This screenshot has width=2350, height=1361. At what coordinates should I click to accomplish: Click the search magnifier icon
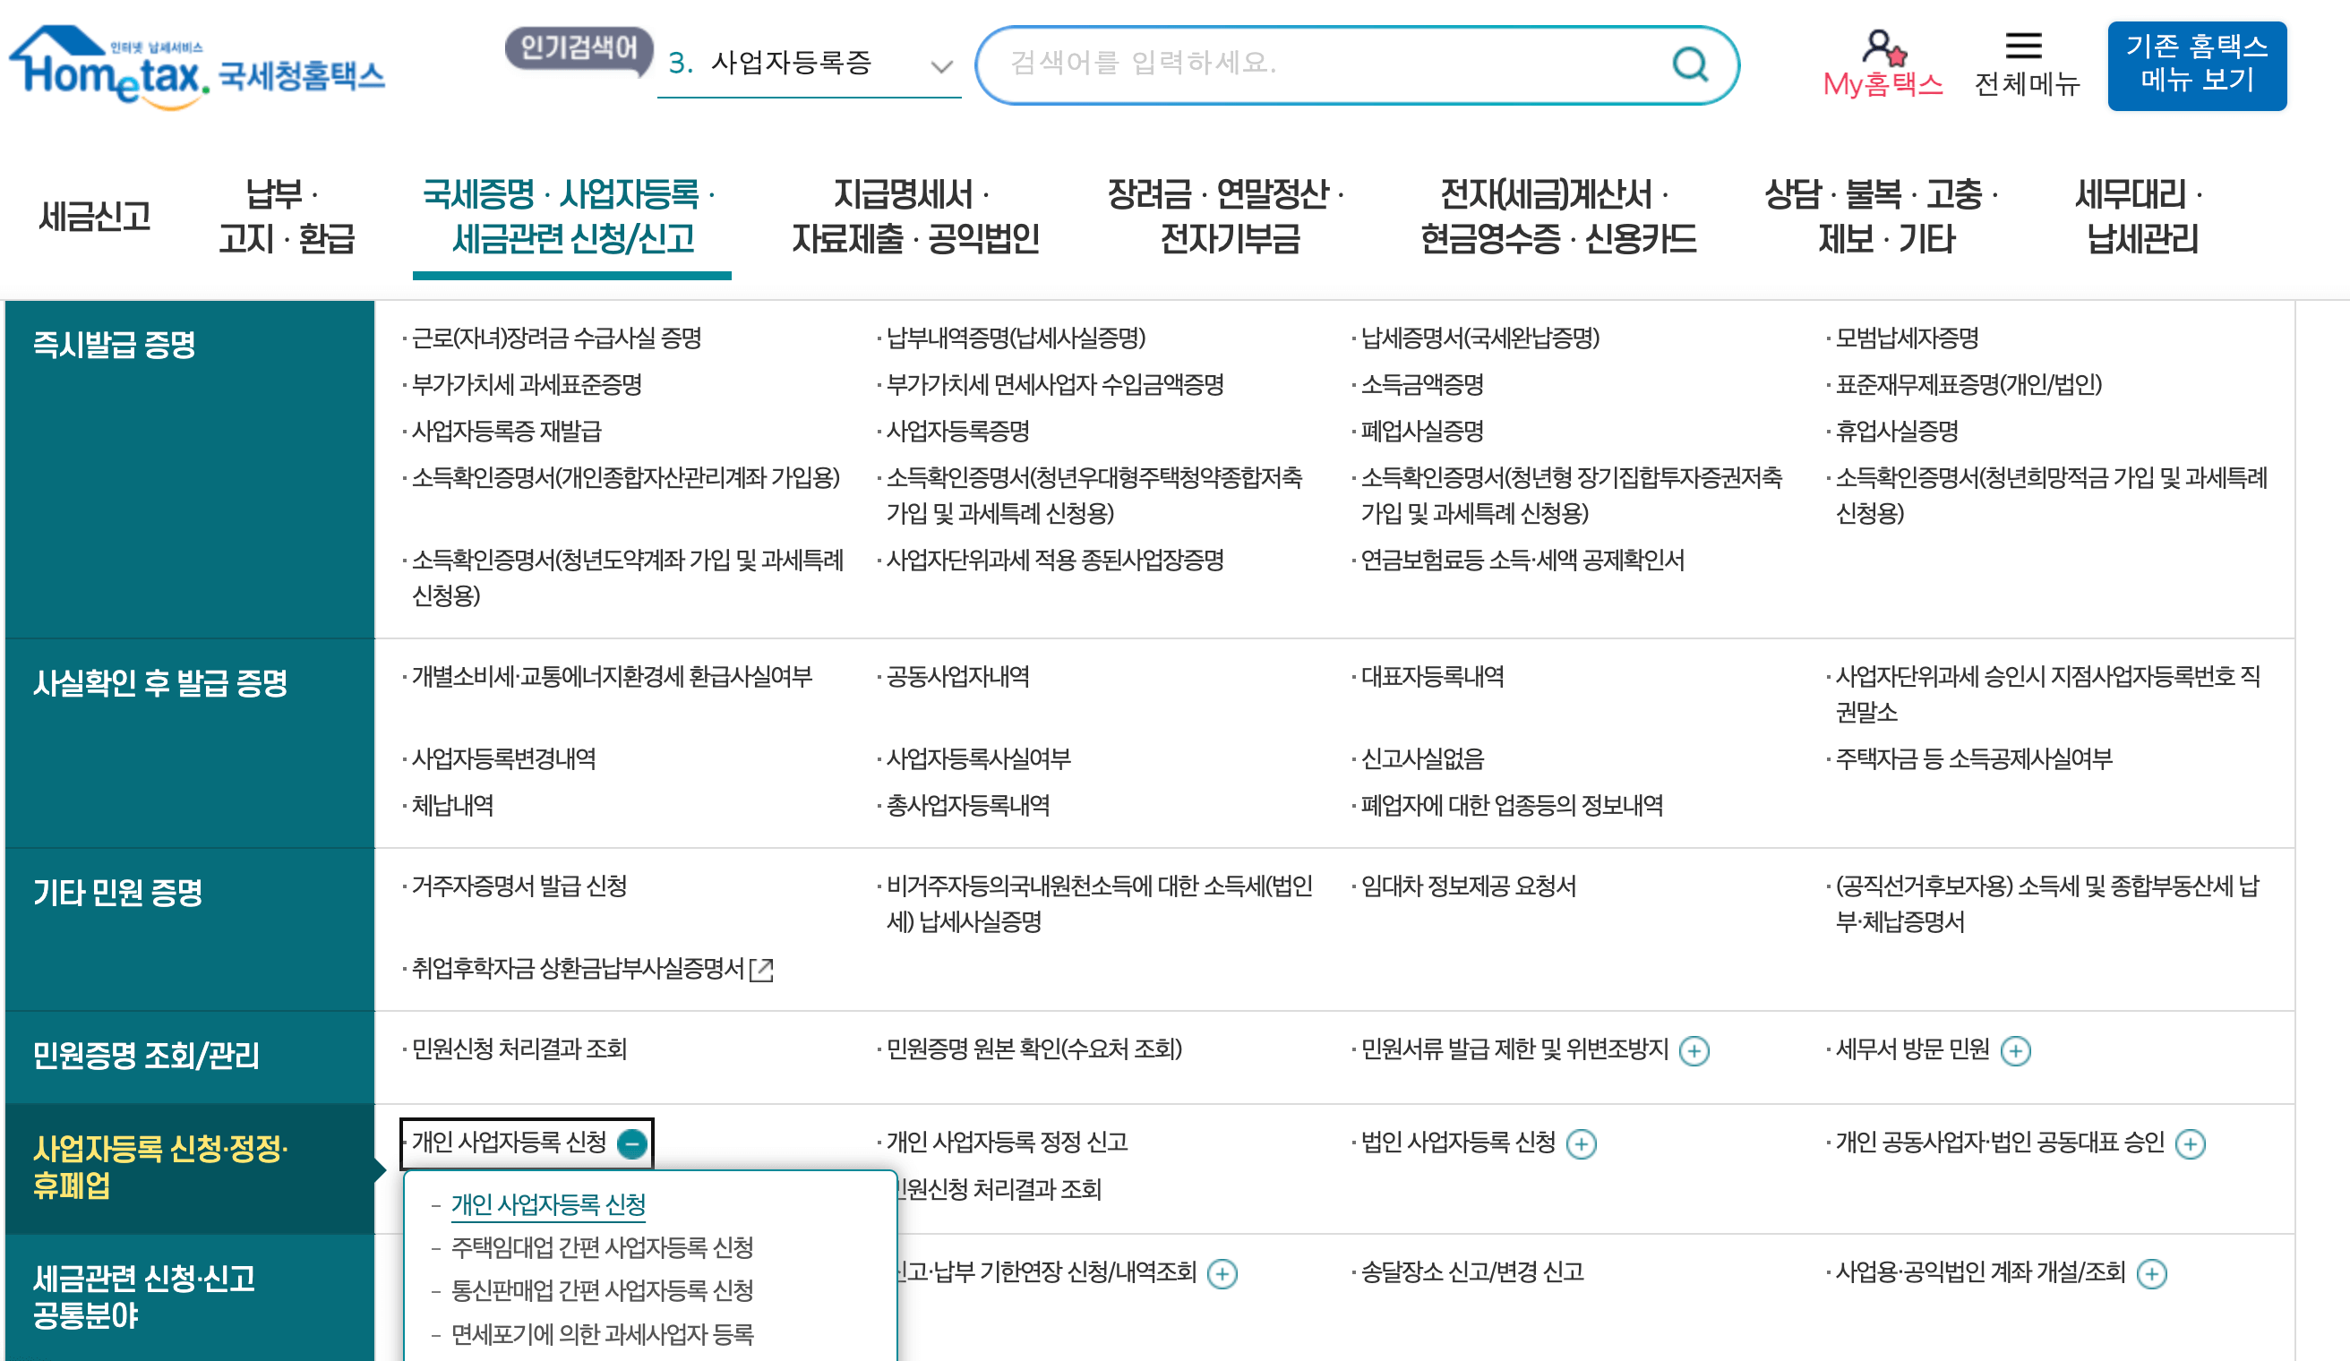tap(1693, 65)
